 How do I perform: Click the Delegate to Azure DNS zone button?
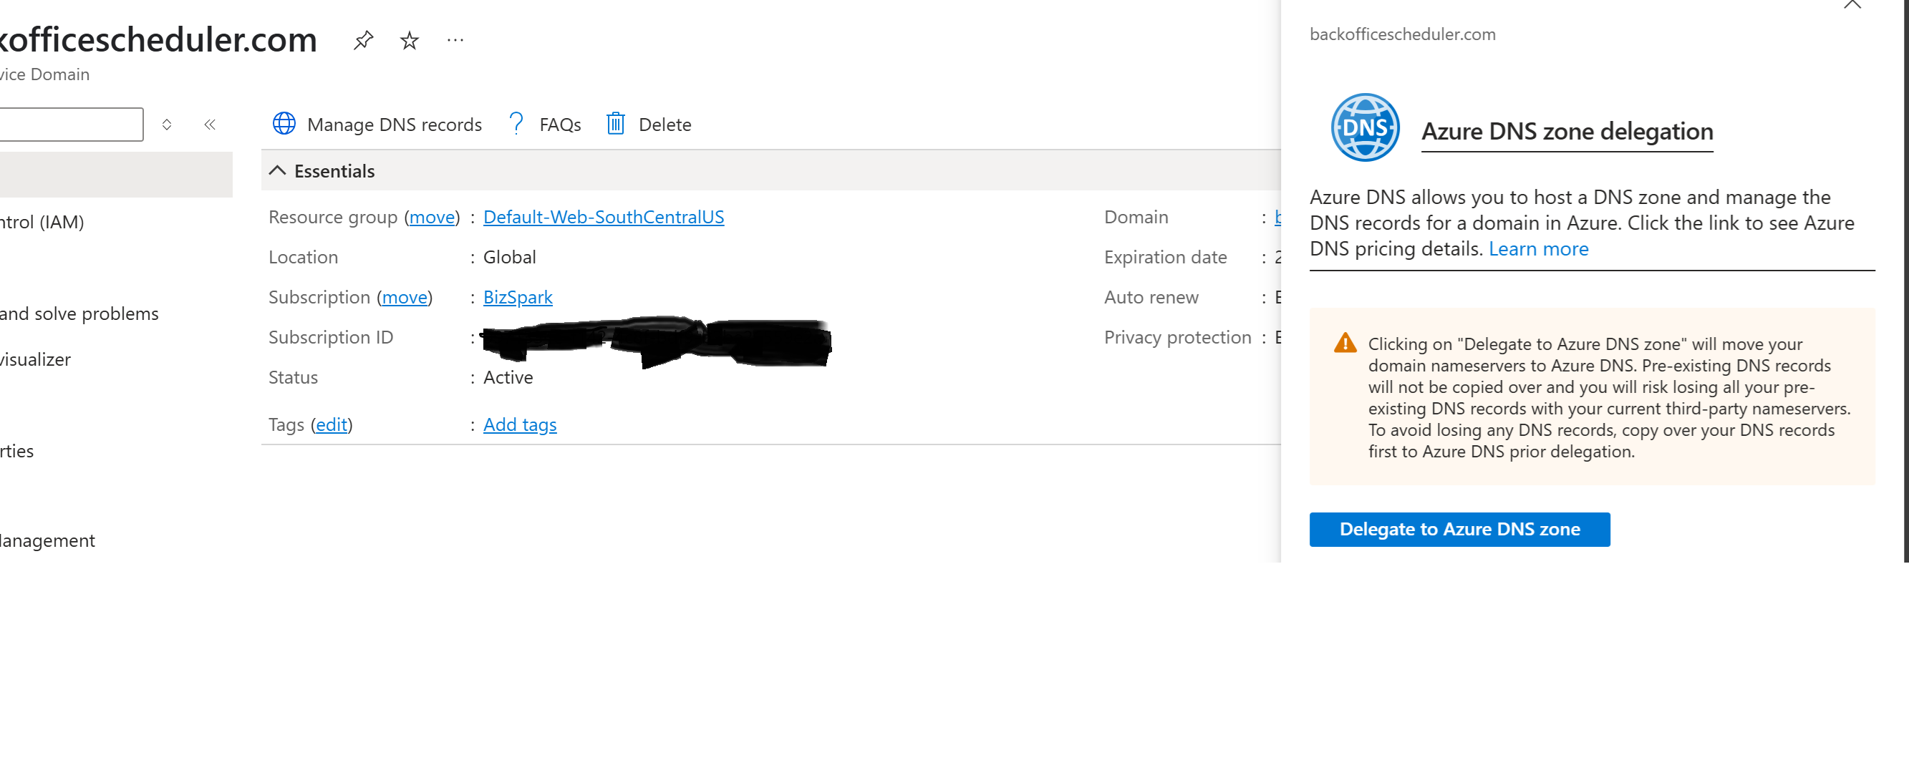coord(1459,530)
